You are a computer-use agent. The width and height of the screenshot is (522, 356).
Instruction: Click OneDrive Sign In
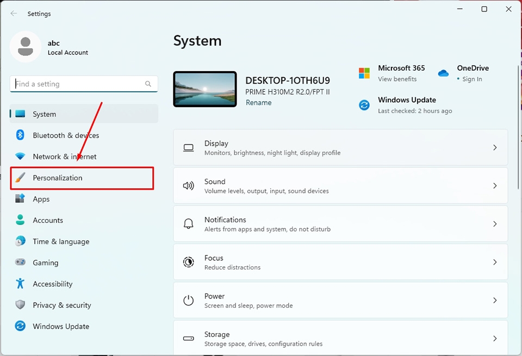point(472,79)
